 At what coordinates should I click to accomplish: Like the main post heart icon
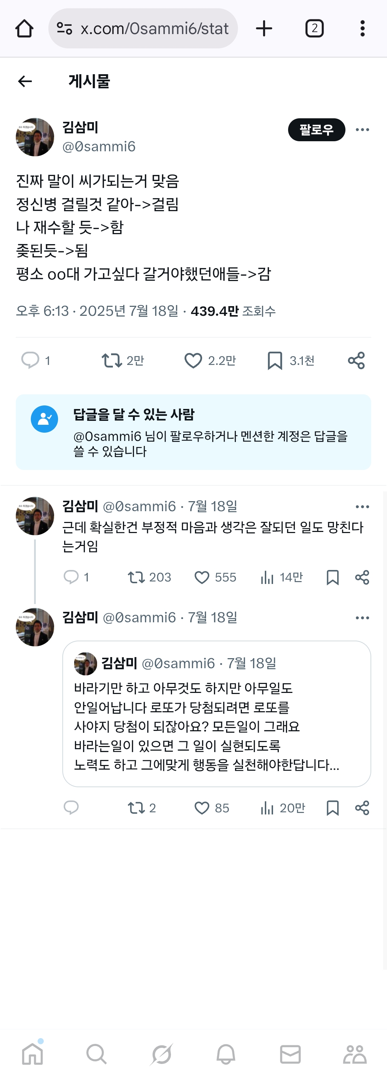[193, 360]
